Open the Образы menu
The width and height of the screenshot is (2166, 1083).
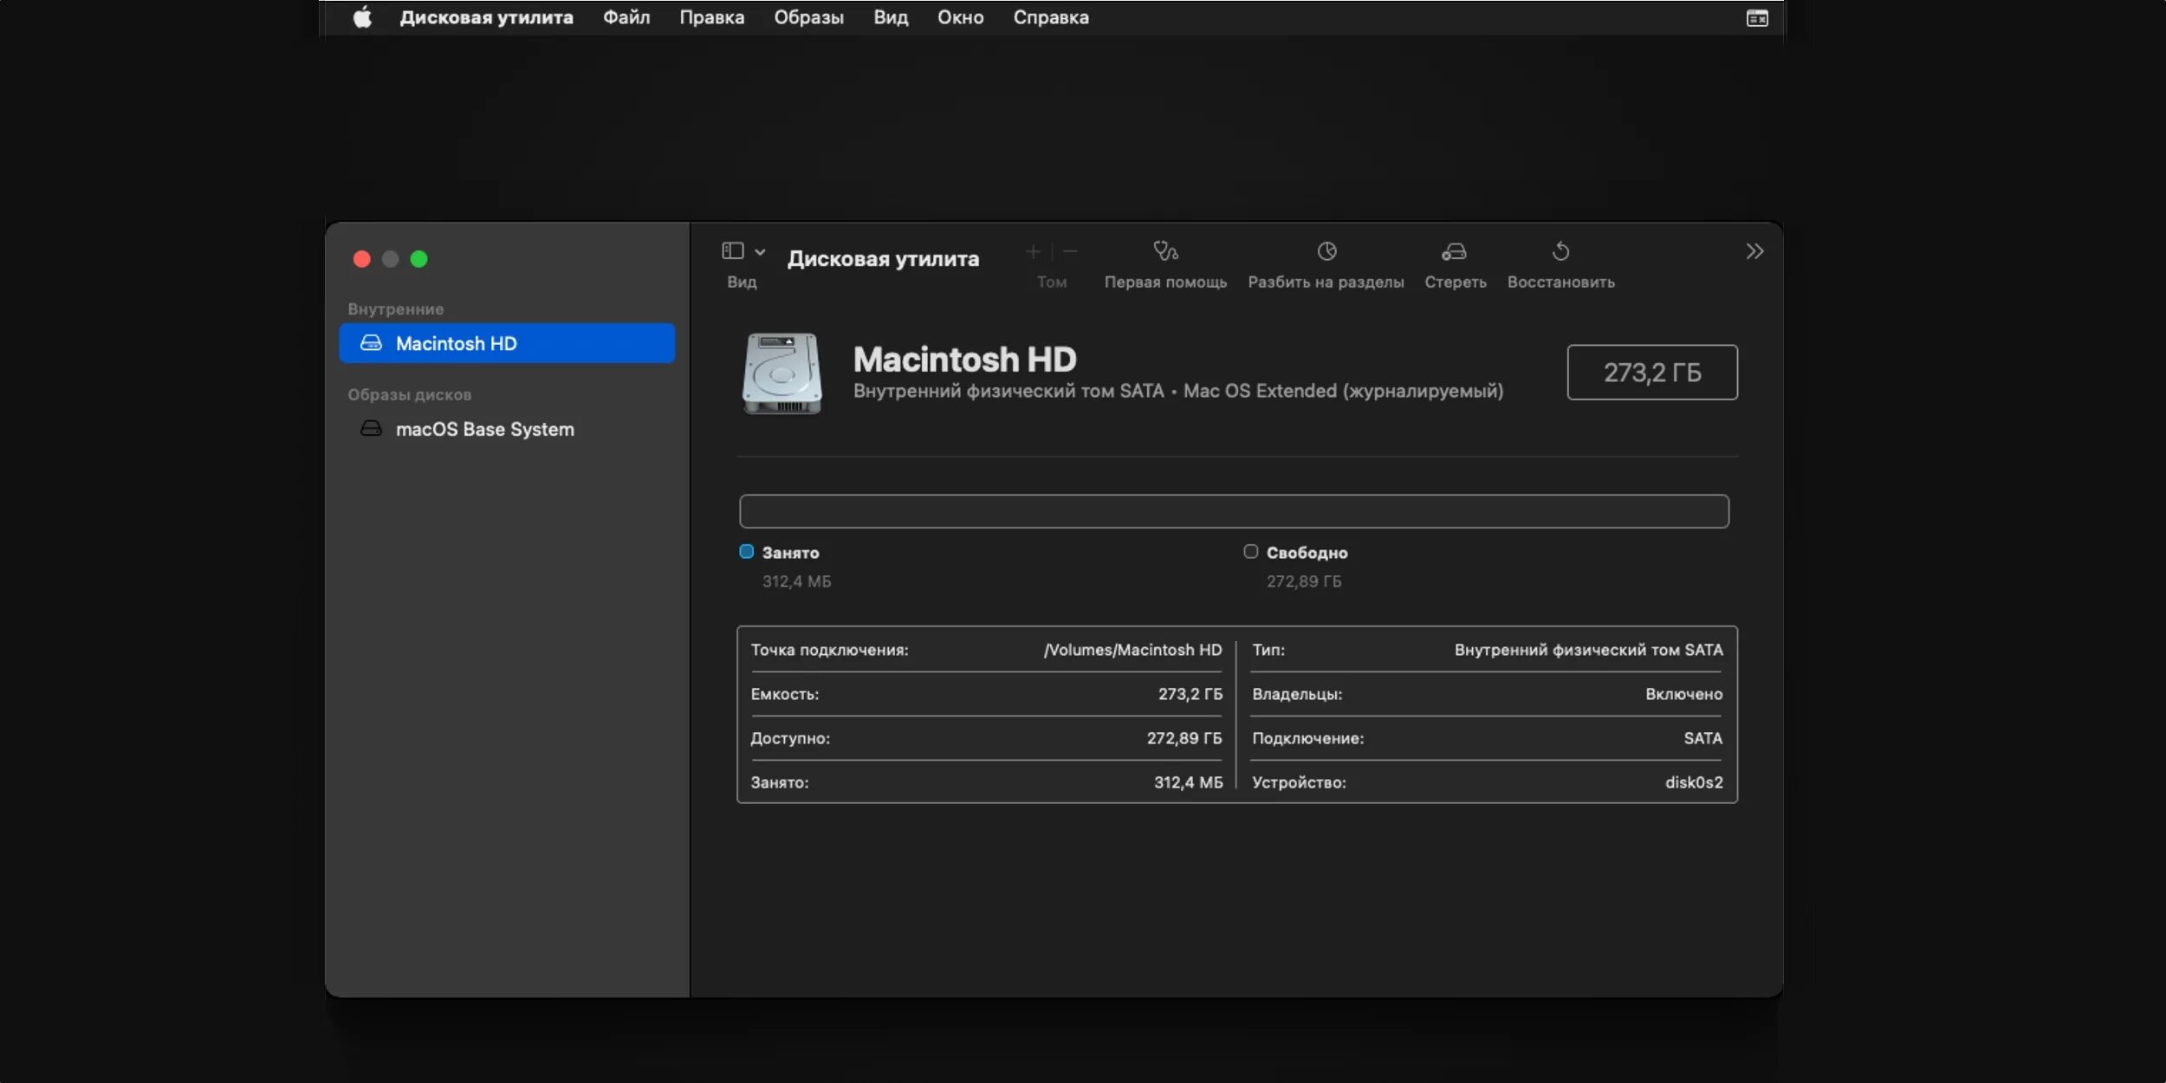coord(808,17)
